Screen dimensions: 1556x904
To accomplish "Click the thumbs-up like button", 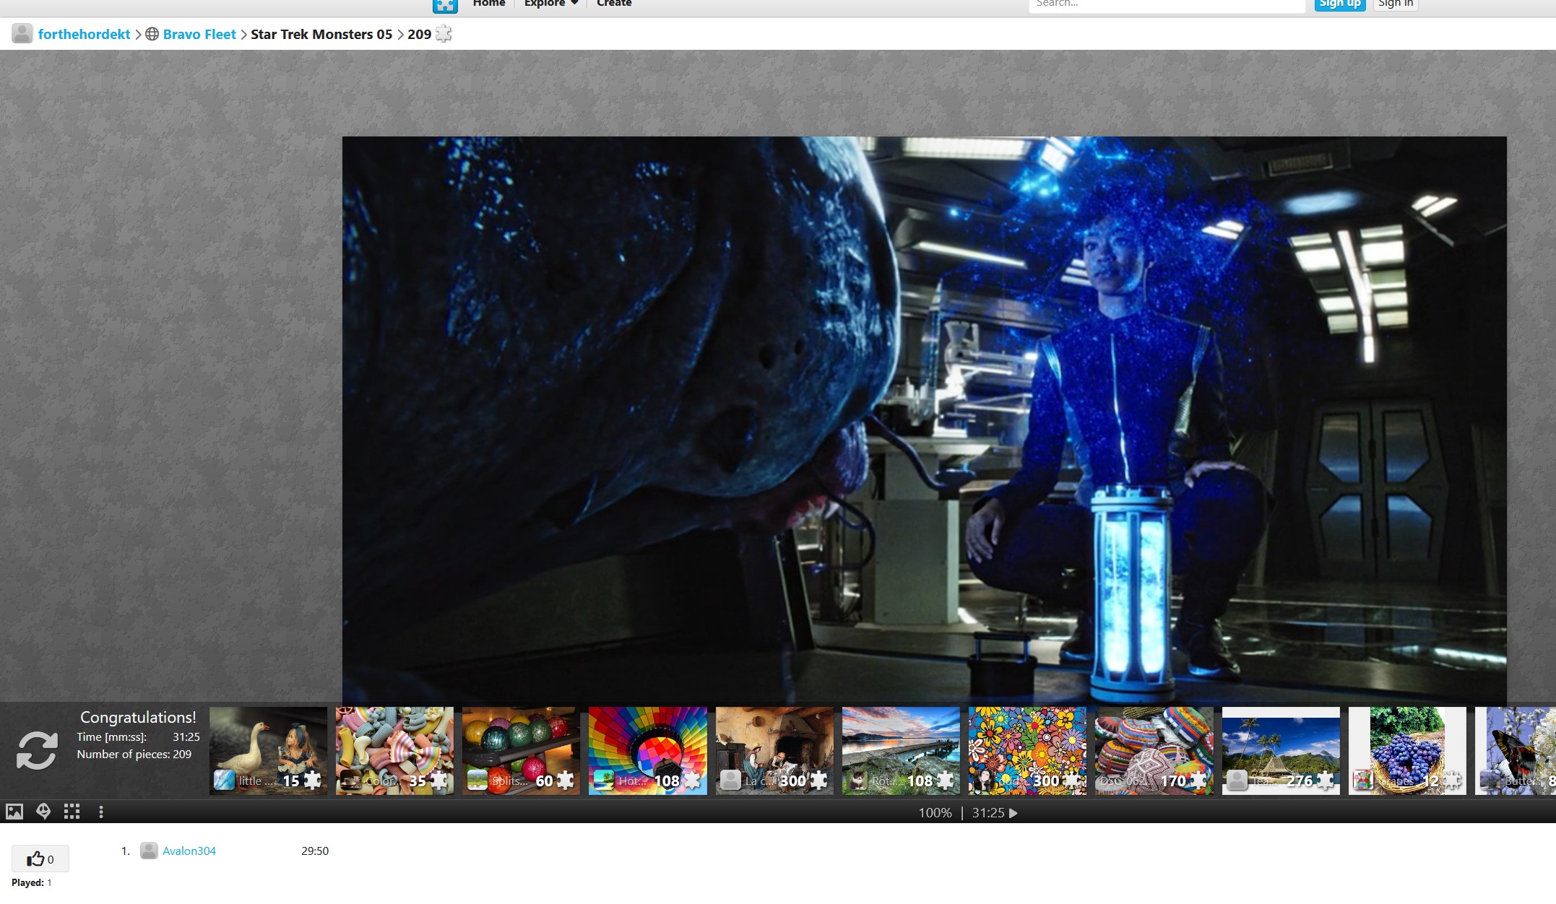I will coord(40,859).
